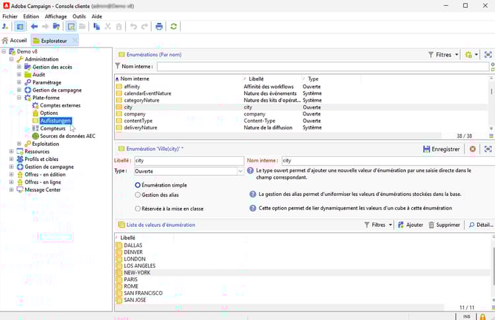
Task: Switch to the Accueil tab
Action: coord(15,40)
